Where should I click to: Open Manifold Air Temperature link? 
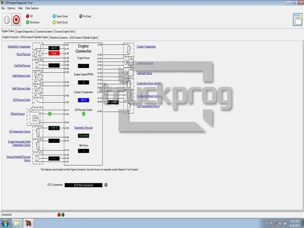coord(19,46)
